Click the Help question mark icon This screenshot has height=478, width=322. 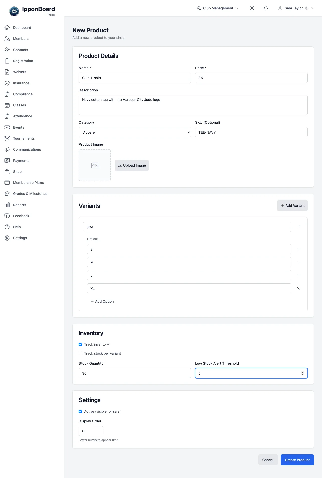pos(7,227)
